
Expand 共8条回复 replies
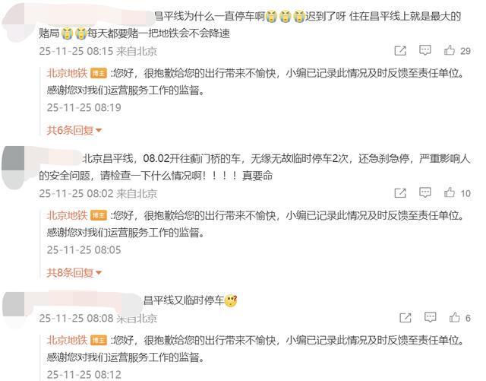point(74,272)
